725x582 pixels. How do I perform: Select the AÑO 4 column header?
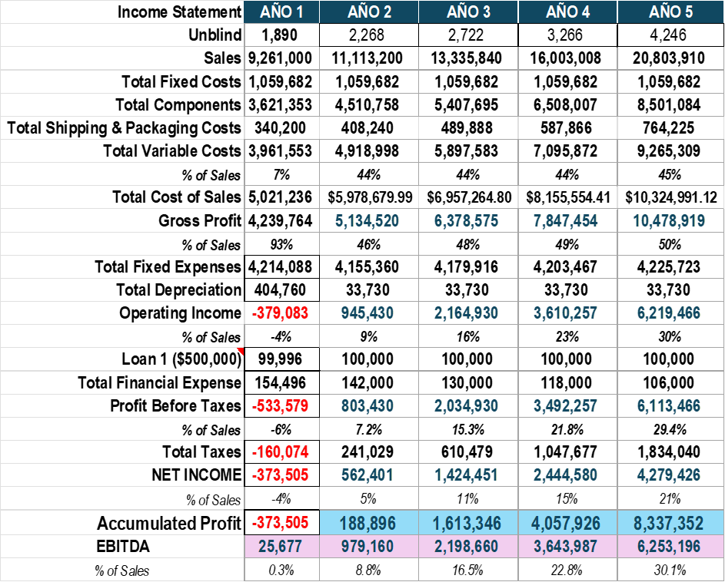(568, 12)
